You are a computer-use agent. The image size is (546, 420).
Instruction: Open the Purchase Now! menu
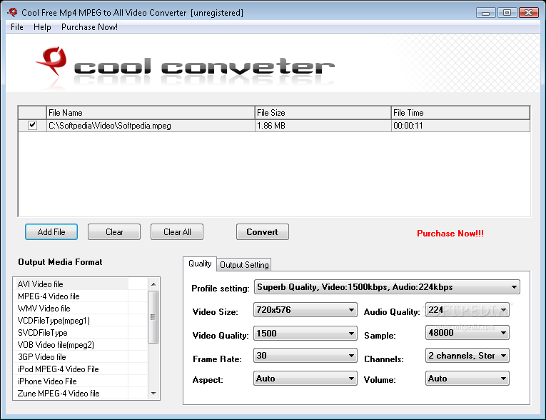89,27
